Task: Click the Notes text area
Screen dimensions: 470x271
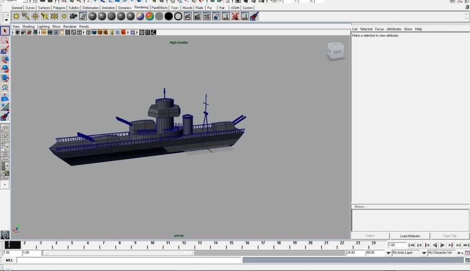Action: pos(410,220)
